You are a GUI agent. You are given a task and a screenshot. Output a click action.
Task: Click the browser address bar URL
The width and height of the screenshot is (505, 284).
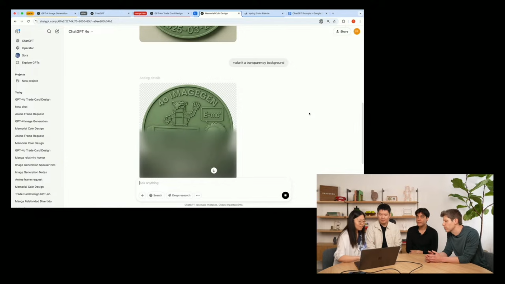(76, 21)
